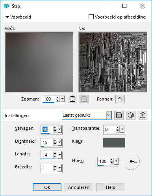Image resolution: width=152 pixels, height=196 pixels.
Task: Open the Zoomen slider dropdown arrow
Action: 63,99
